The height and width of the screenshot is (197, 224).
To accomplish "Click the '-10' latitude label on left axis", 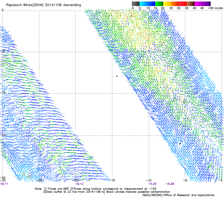I will pos(3,93).
